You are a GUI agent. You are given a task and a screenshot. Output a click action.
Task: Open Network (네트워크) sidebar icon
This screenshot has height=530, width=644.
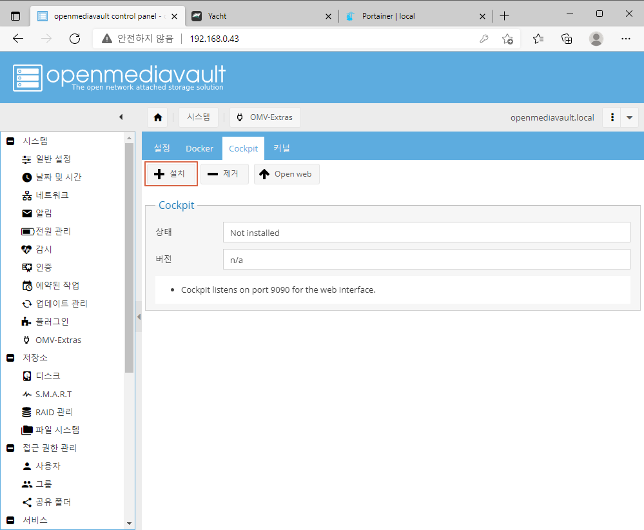(x=26, y=195)
